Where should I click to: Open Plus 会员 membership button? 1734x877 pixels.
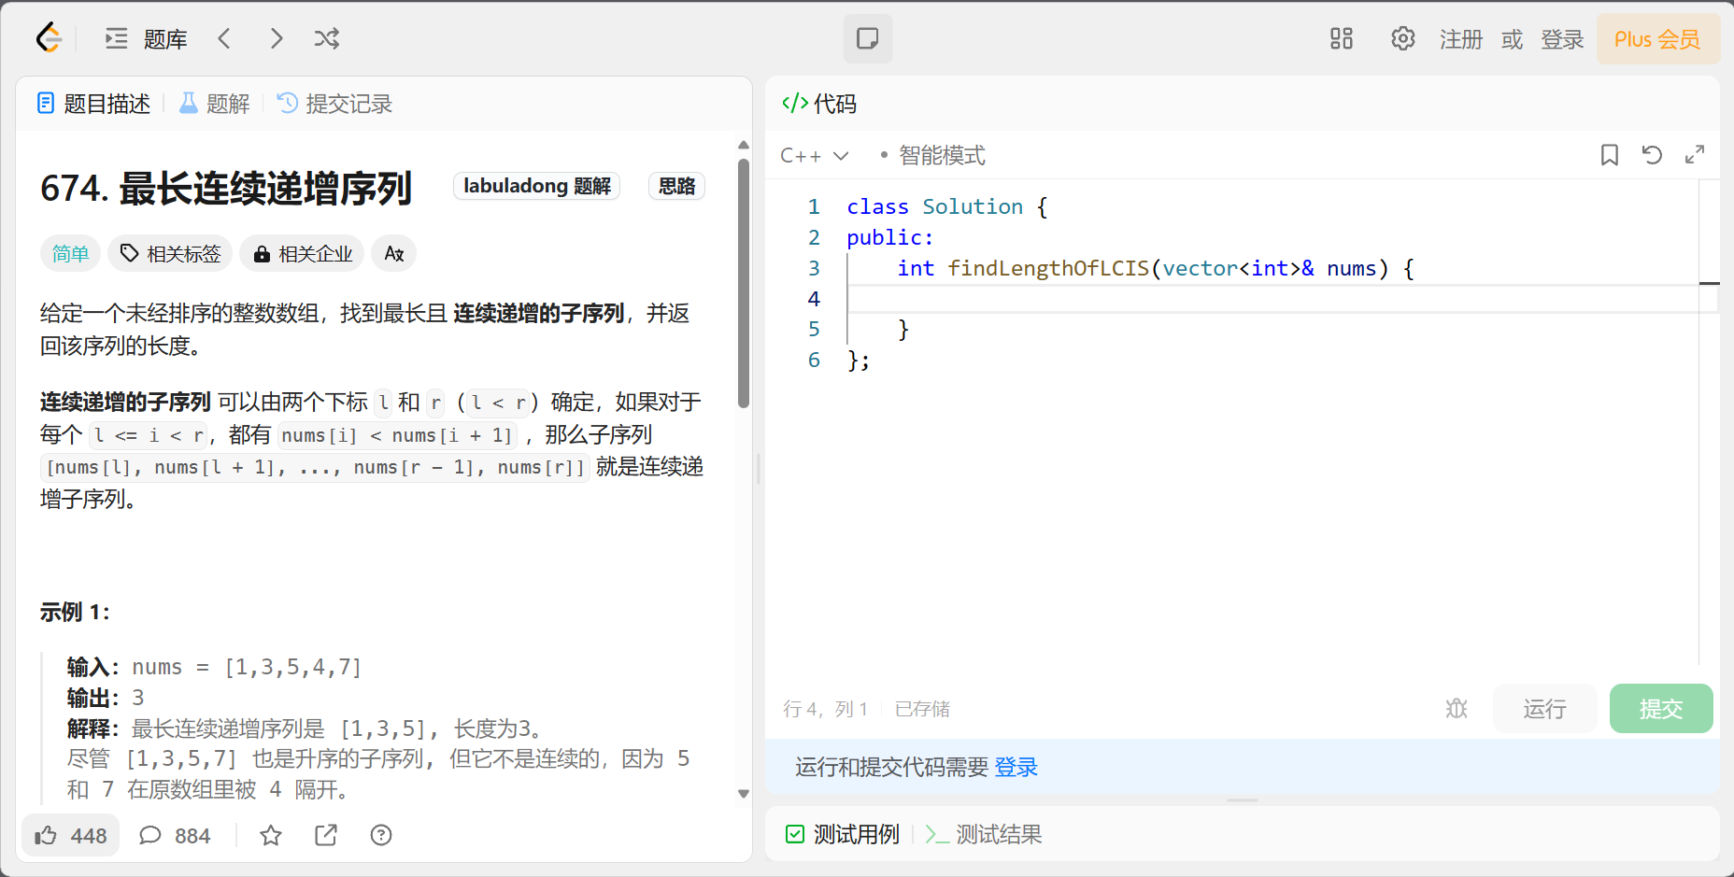click(1657, 39)
